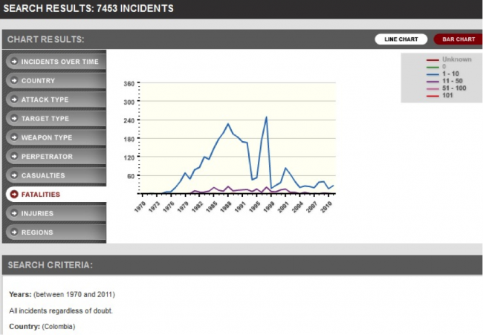Click the red 101 legend line
This screenshot has width=483, height=335.
click(x=432, y=96)
